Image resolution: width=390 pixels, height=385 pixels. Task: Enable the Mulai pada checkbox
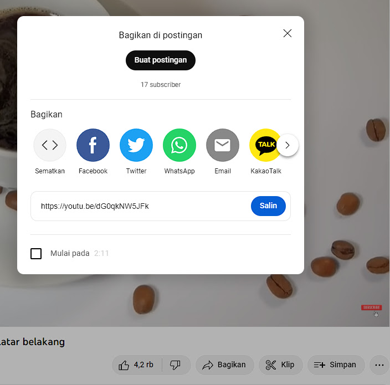[36, 253]
